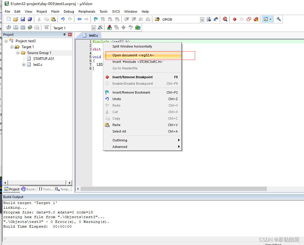Switch to the Templates panel tab
Image resolution: width=304 pixels, height=245 pixels.
[x=63, y=189]
